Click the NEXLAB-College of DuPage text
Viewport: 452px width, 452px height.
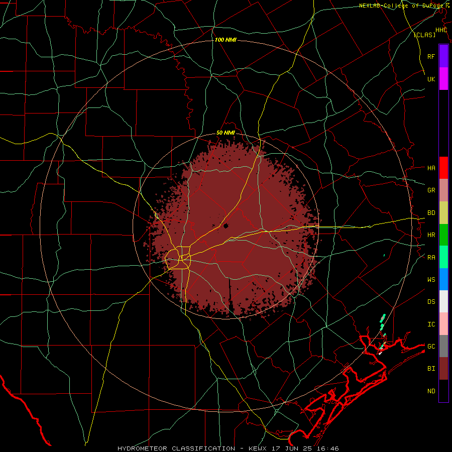tap(401, 6)
